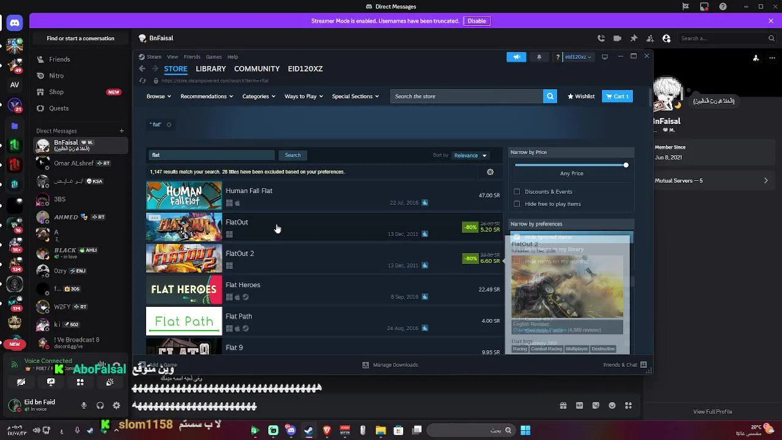782x440 pixels.
Task: Click Steam announcements megaphone button
Action: 516,57
